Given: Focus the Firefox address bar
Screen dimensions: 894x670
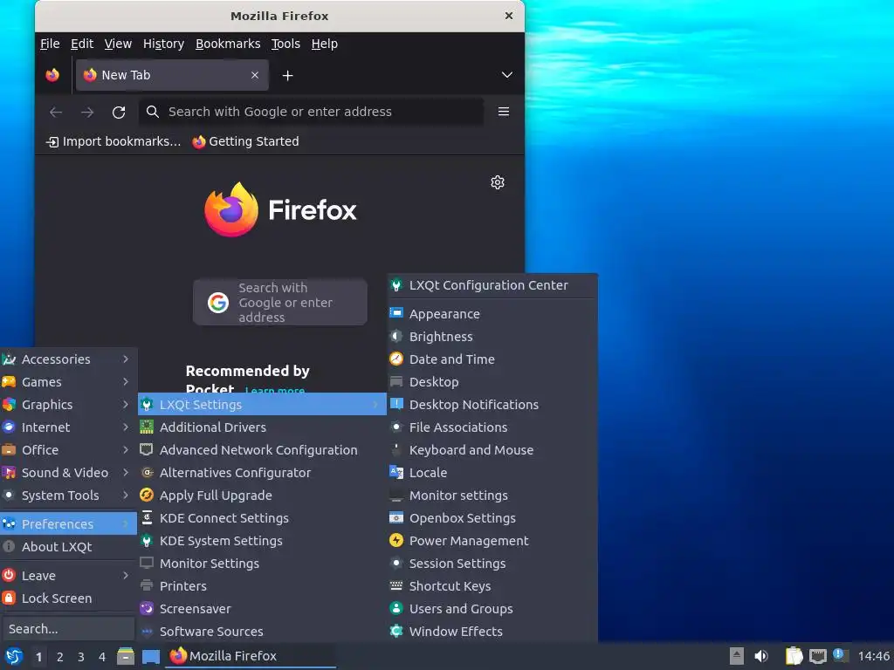Looking at the screenshot, I should click(312, 112).
